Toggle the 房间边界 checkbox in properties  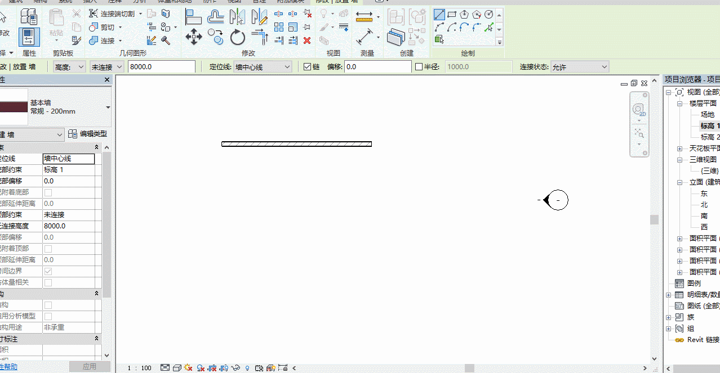pyautogui.click(x=48, y=271)
